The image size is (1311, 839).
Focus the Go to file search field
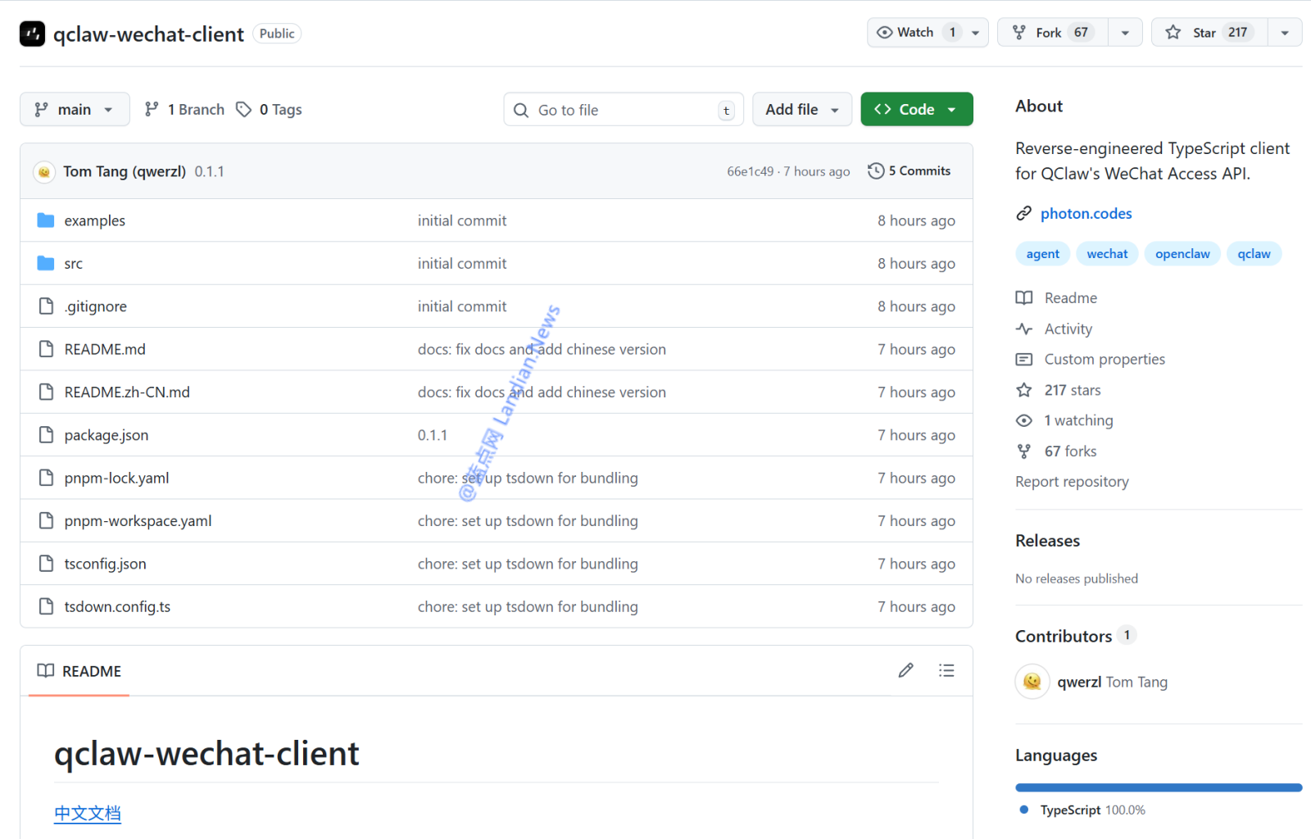point(623,110)
